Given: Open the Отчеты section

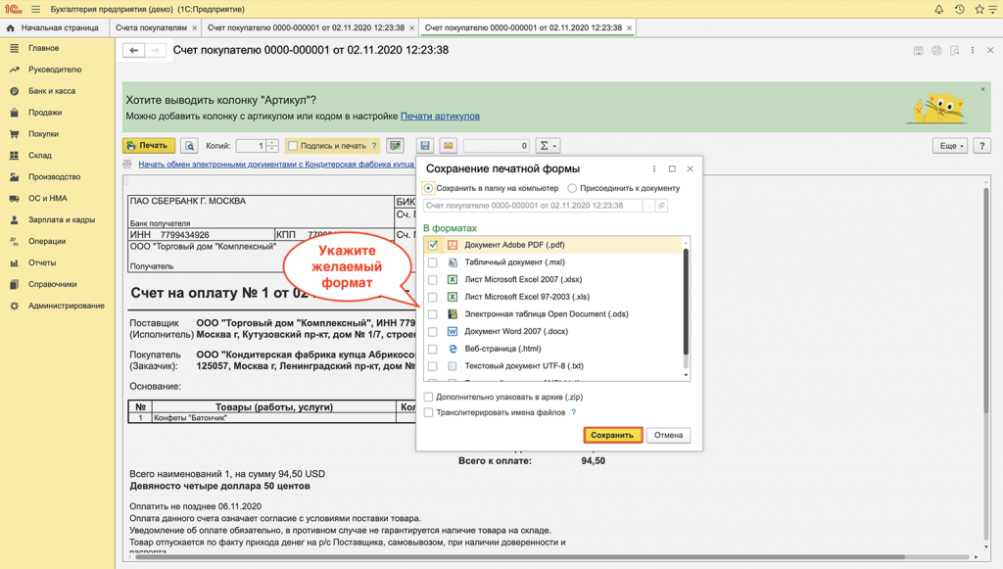Looking at the screenshot, I should point(41,262).
